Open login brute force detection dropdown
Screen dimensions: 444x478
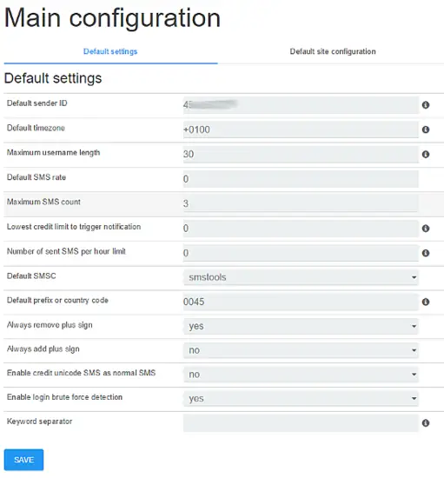(301, 398)
